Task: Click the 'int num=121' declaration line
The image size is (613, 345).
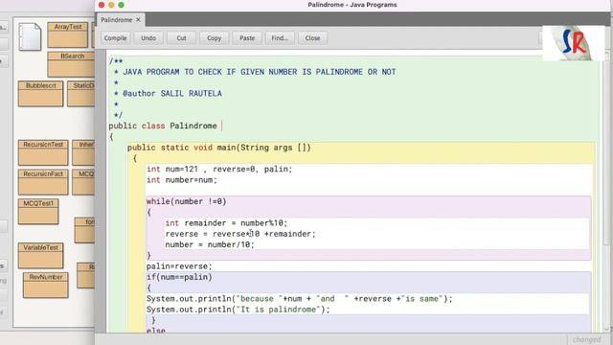Action: pos(219,169)
